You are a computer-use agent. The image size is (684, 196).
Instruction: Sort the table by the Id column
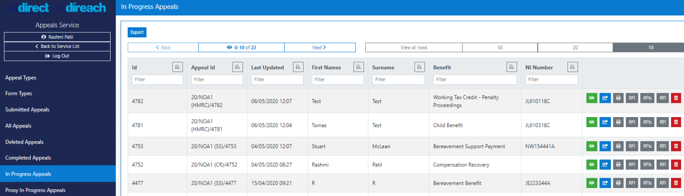[177, 67]
